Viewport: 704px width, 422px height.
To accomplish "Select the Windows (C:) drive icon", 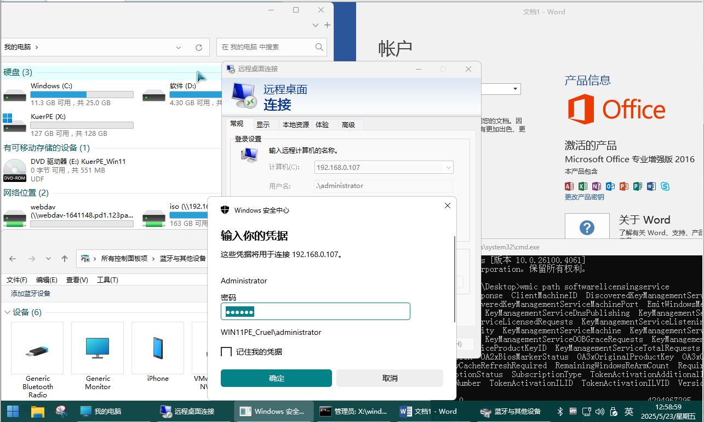I will [x=14, y=95].
